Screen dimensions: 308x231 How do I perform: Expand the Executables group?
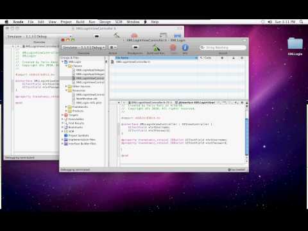(62, 119)
